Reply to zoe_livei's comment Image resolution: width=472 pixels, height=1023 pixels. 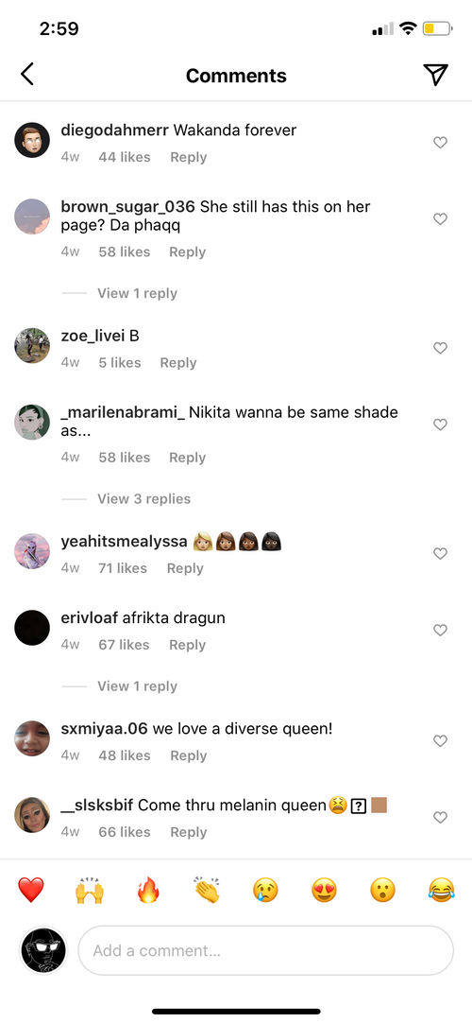coord(178,363)
